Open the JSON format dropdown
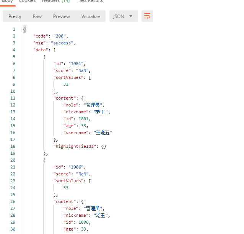The image size is (244, 234). (x=124, y=16)
